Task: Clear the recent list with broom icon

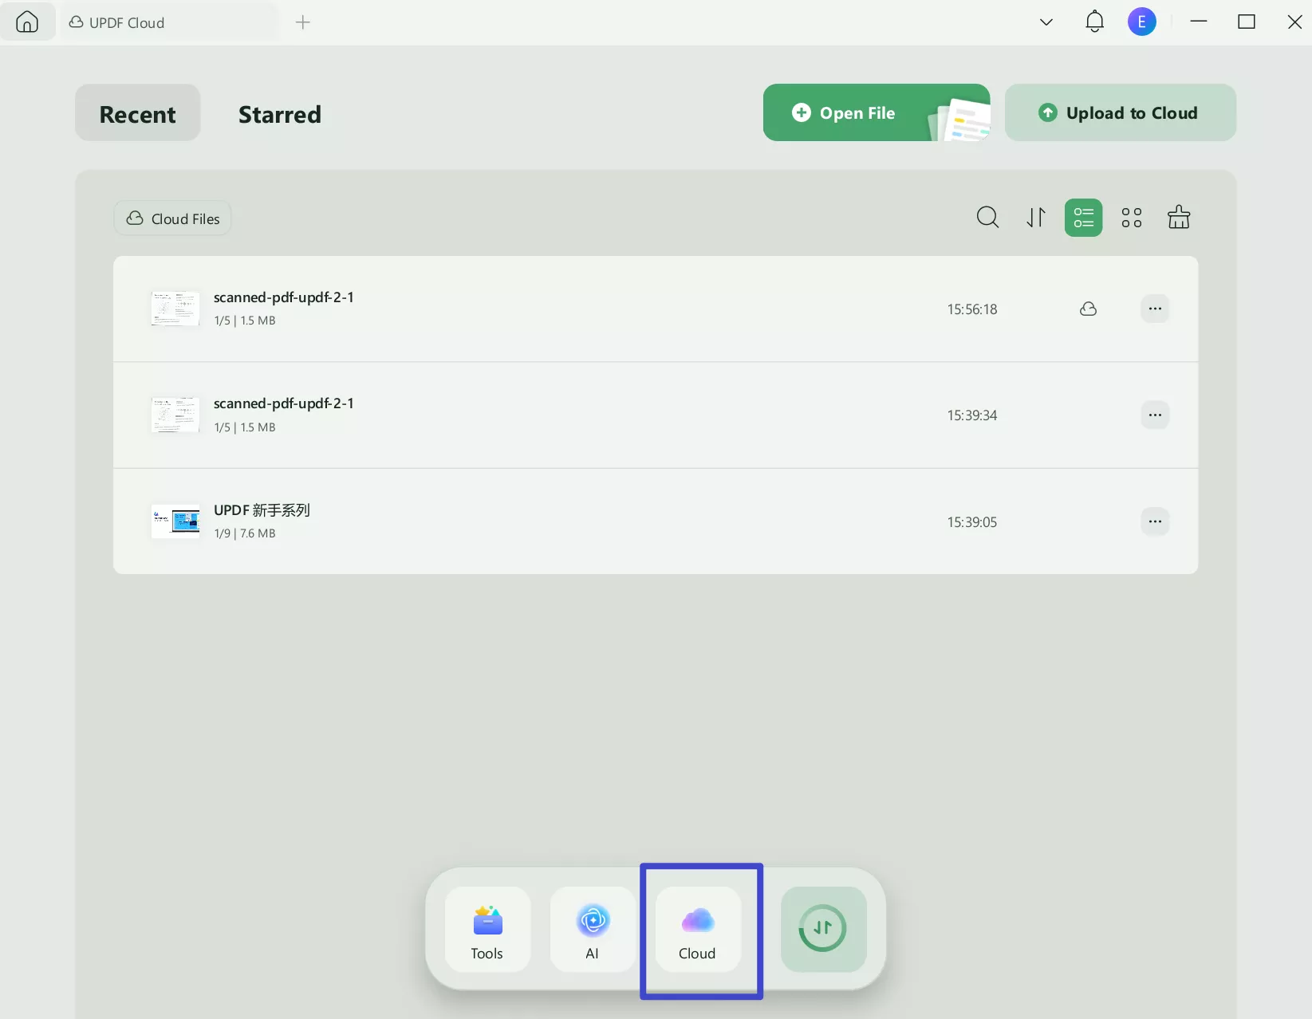Action: (1178, 218)
